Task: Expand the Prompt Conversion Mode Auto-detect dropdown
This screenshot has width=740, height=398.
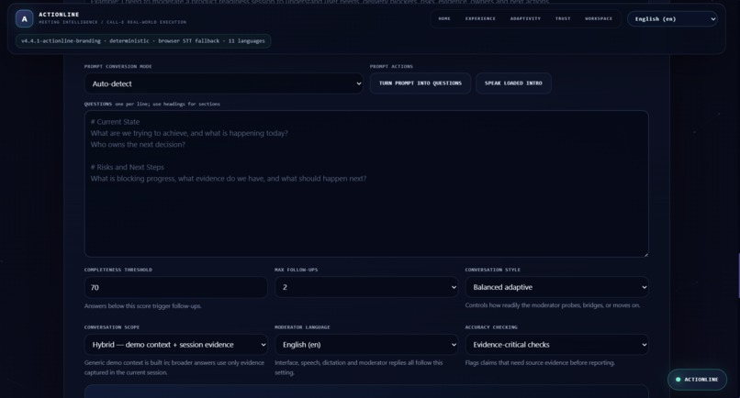Action: click(224, 83)
